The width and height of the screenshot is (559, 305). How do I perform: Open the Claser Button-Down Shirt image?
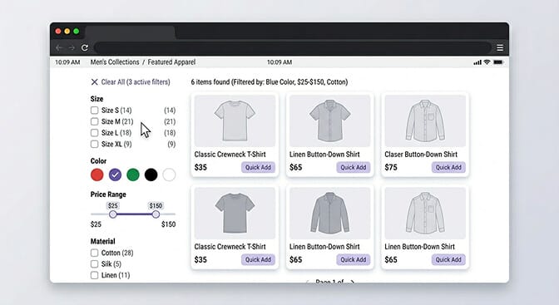click(425, 121)
